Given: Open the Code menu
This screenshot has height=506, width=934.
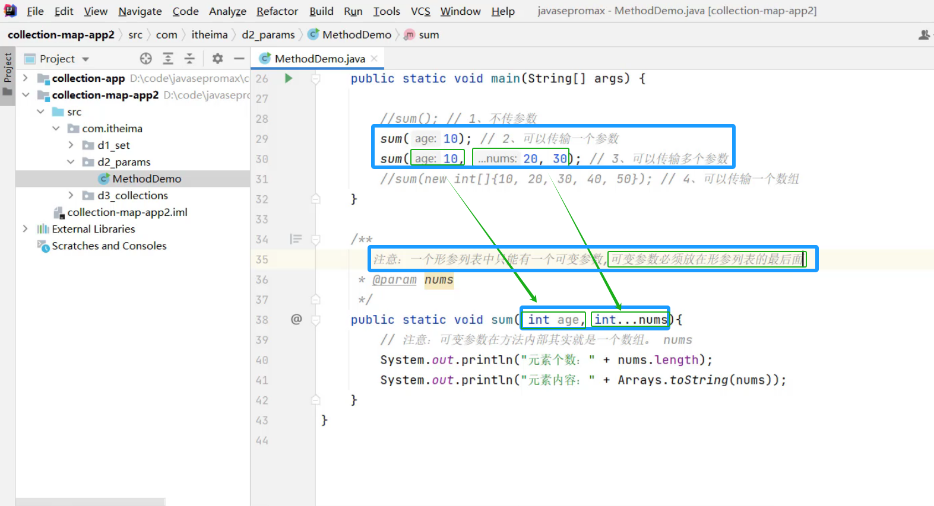Looking at the screenshot, I should click(x=185, y=11).
